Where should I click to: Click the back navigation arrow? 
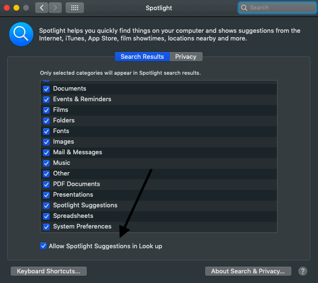pos(42,8)
